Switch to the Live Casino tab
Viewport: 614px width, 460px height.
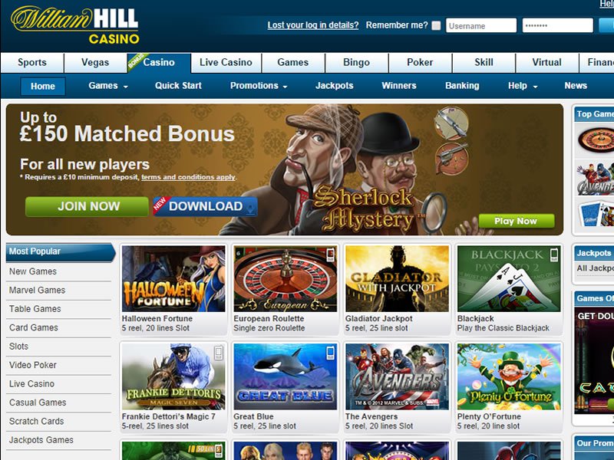point(226,63)
